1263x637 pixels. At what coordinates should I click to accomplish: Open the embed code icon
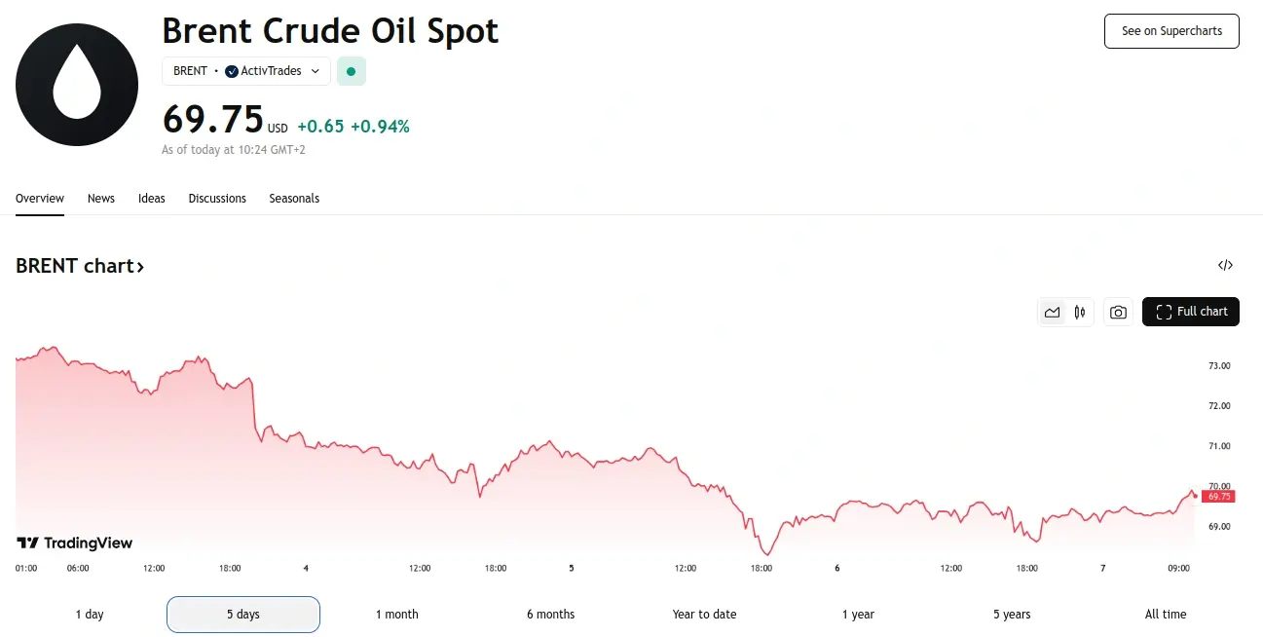point(1225,264)
